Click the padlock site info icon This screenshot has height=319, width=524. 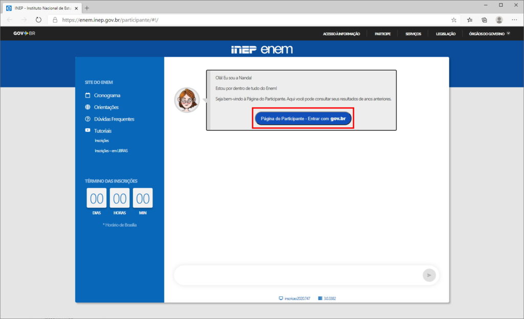click(55, 20)
